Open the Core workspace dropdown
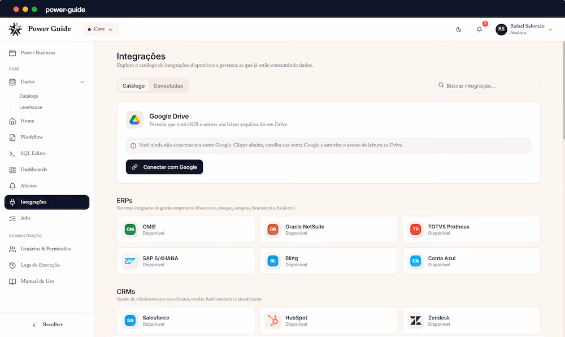 (x=101, y=29)
